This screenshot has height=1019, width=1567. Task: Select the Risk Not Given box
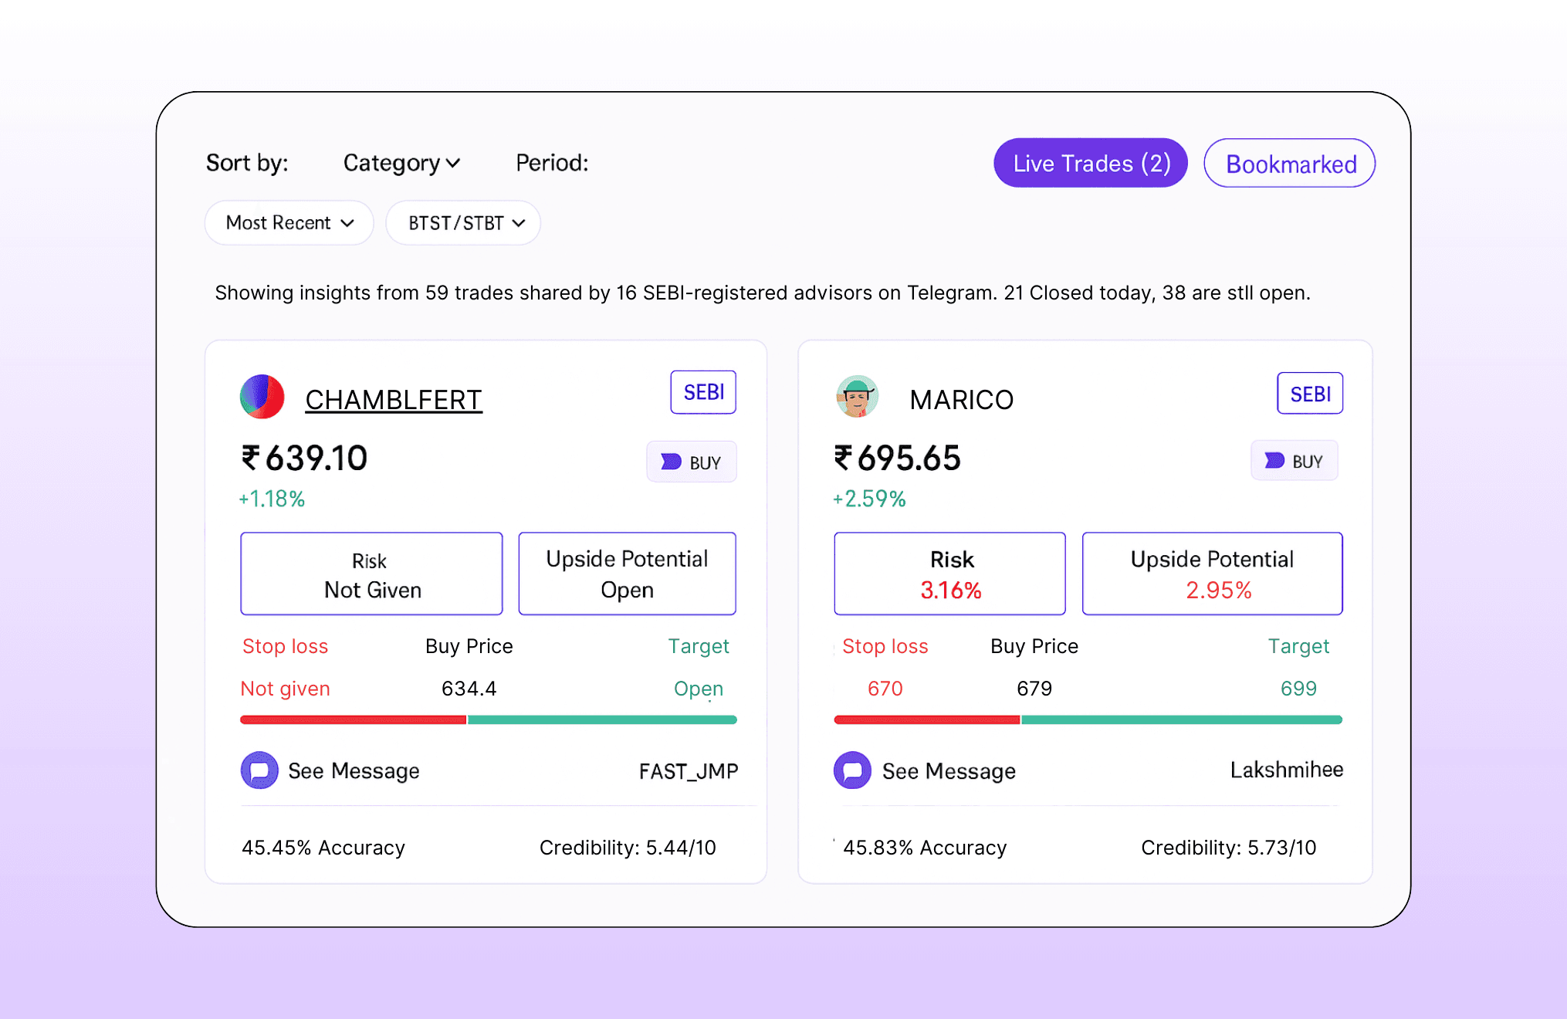[371, 574]
